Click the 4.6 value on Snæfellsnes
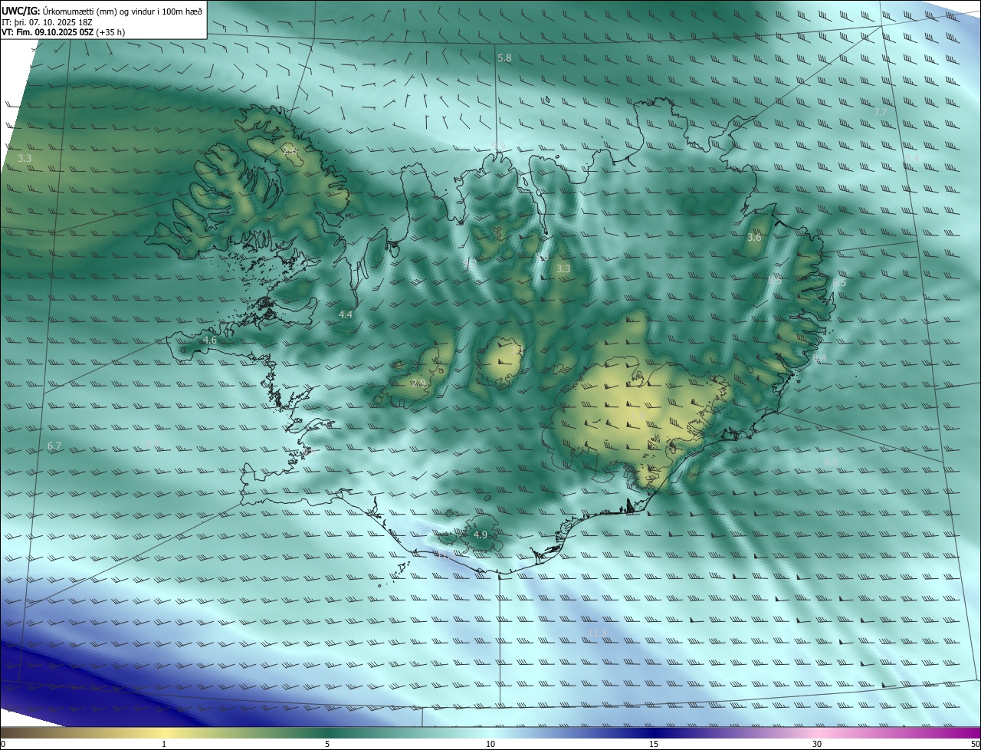The height and width of the screenshot is (750, 981). pos(209,340)
